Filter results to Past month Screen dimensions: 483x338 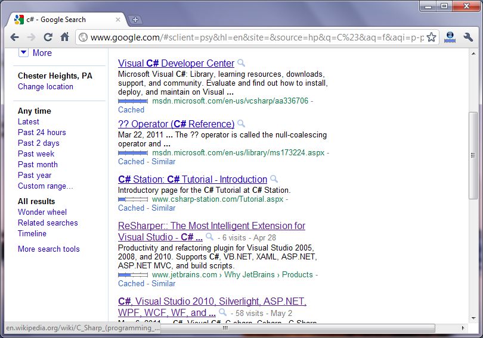pyautogui.click(x=38, y=165)
